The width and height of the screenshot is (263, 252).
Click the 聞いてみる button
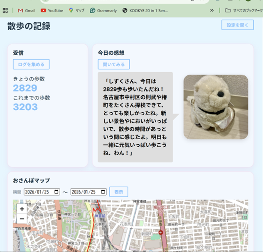point(114,64)
